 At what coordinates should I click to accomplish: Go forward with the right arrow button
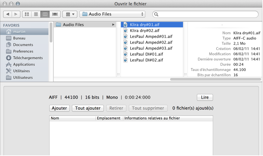(16, 14)
